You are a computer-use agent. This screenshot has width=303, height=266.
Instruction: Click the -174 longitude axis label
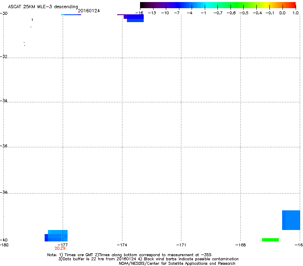122,245
